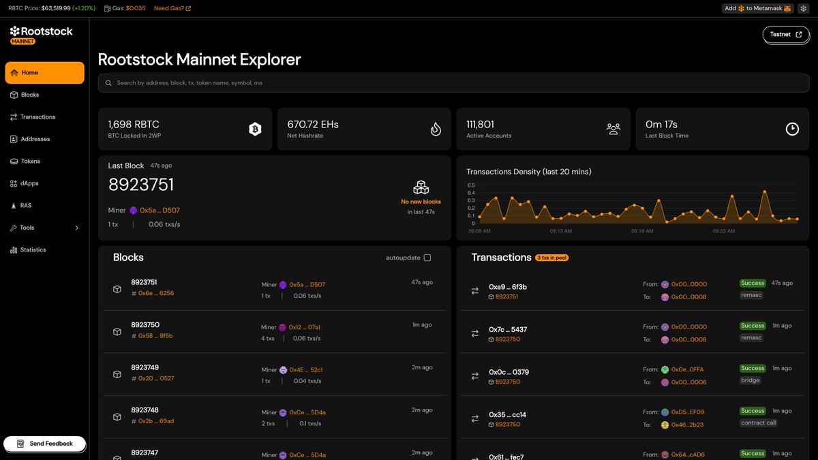
Task: Click the Bitcoin hexagon icon
Action: pos(255,129)
